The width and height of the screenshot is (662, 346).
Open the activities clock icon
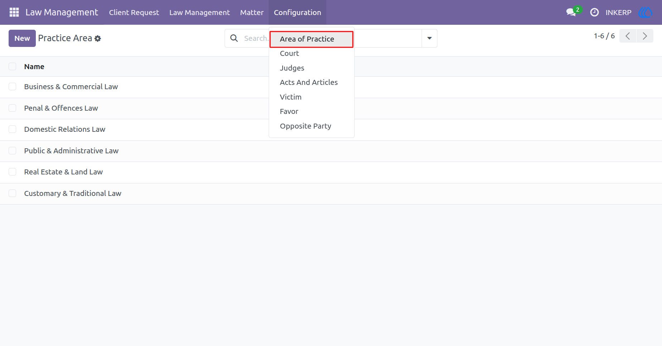594,12
